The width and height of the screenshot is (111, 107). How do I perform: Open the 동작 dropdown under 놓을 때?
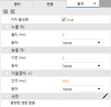pyautogui.click(x=82, y=66)
